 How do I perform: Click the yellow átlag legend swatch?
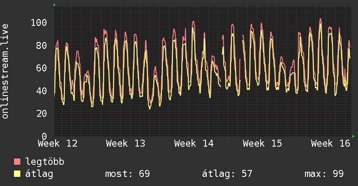coord(17,173)
